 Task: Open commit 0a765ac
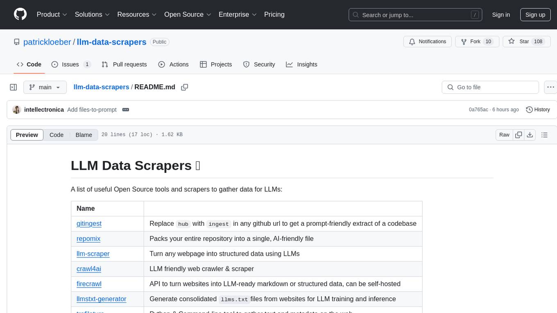(478, 110)
